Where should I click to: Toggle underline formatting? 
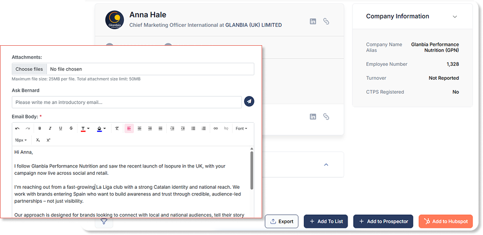coord(60,128)
